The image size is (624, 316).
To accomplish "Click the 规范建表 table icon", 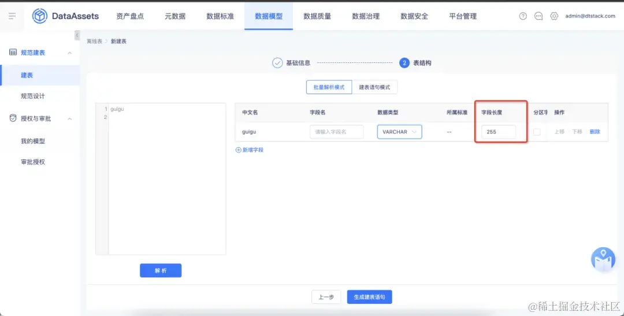I will pos(13,53).
